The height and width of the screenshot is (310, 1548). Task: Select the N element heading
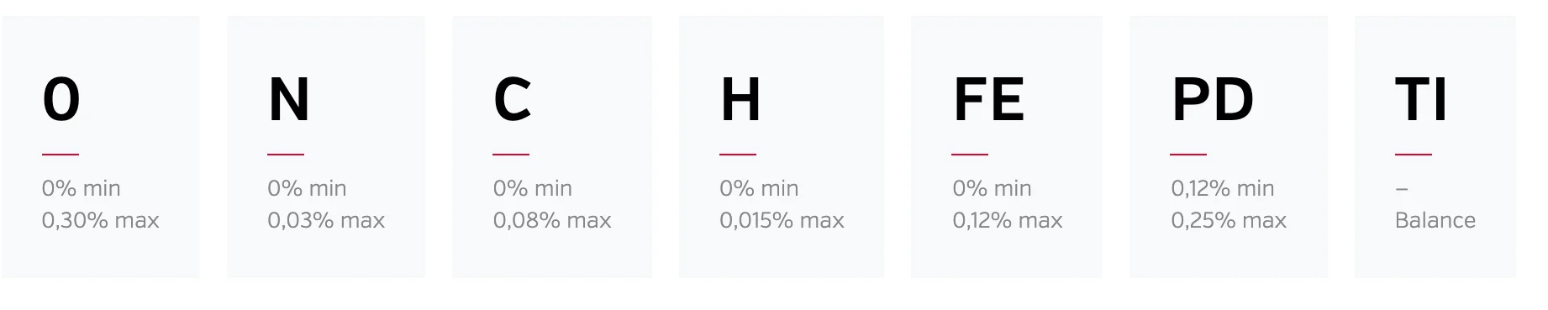point(289,99)
